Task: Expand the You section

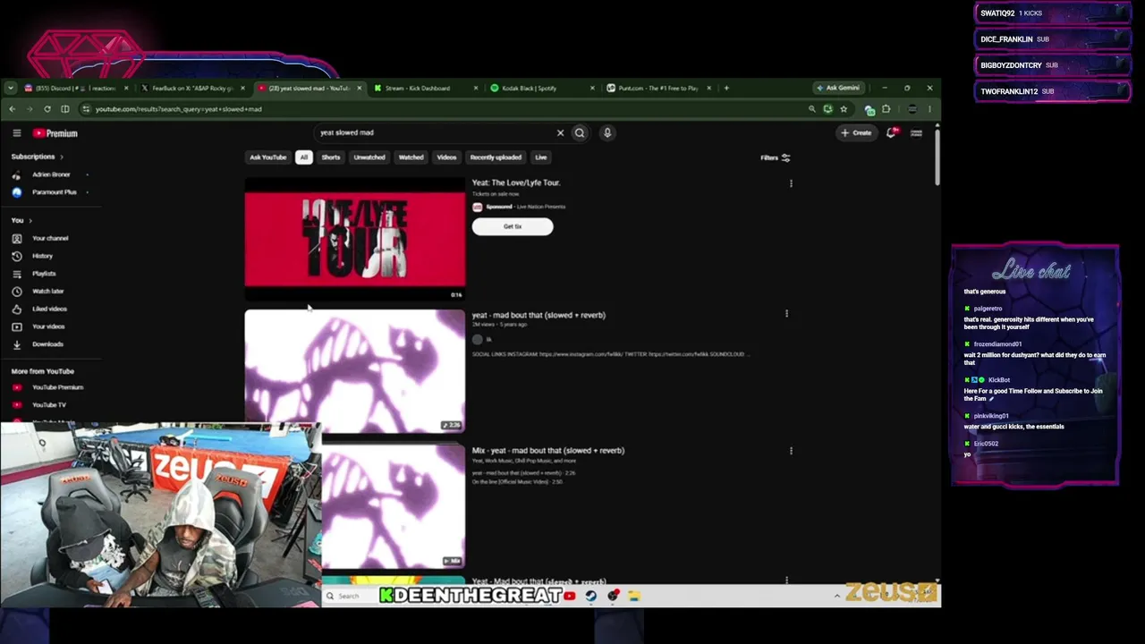Action: pyautogui.click(x=21, y=220)
